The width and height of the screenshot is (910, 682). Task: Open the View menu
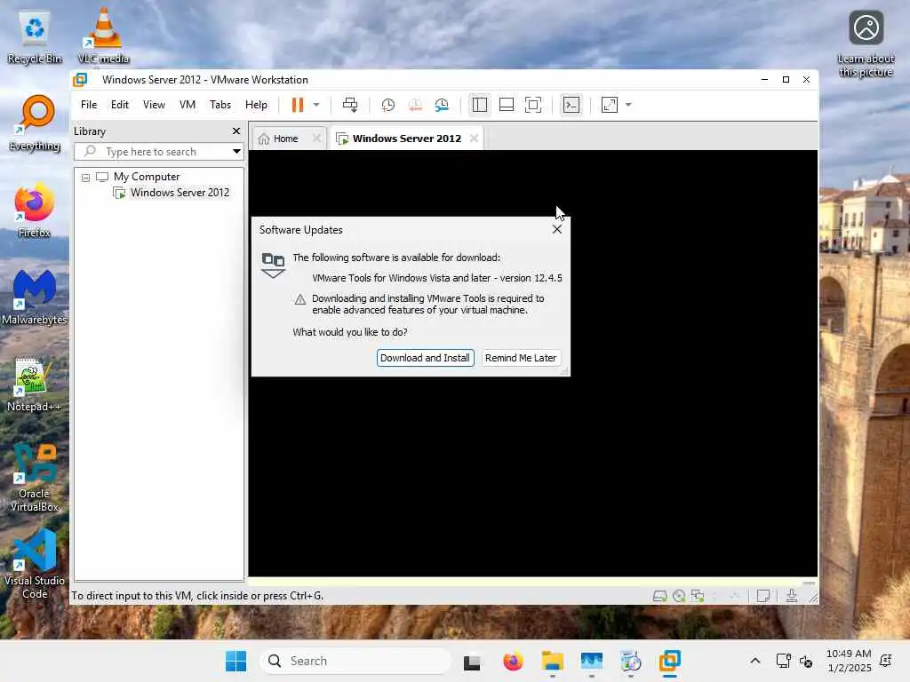pos(154,105)
